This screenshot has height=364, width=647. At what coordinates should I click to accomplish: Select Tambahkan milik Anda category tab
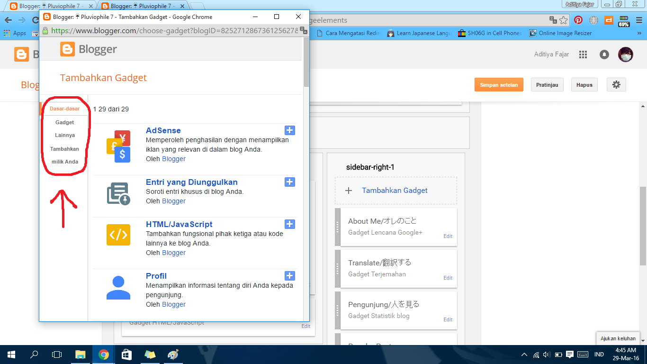[64, 155]
